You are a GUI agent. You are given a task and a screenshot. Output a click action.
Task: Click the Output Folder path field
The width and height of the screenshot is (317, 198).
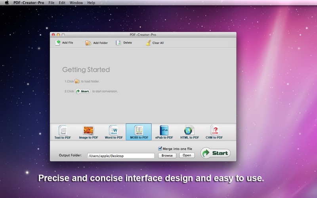[121, 156]
